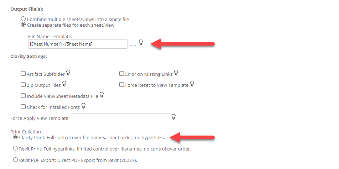Toggle Include View/Sheet Metadata File checkbox

24,96
